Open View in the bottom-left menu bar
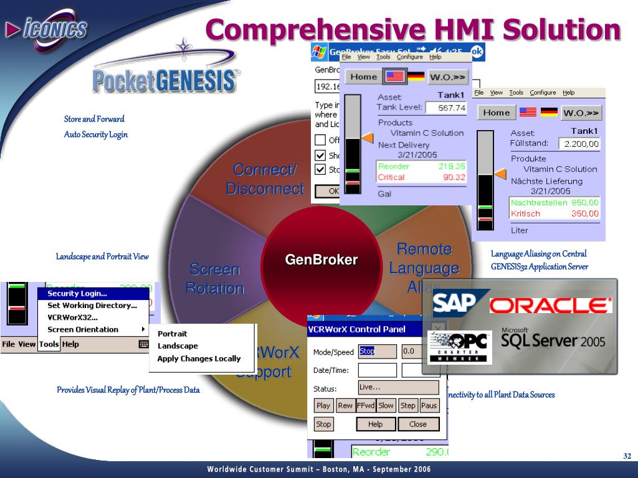The height and width of the screenshot is (478, 638). pyautogui.click(x=27, y=344)
